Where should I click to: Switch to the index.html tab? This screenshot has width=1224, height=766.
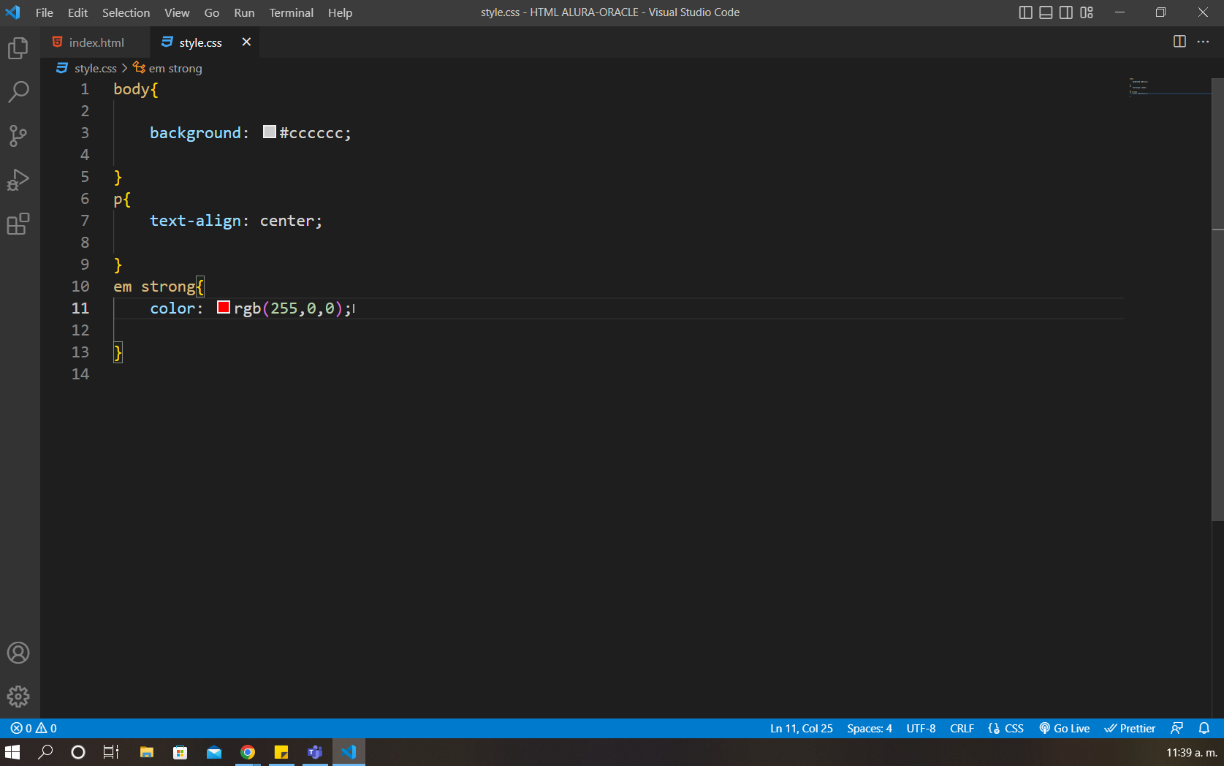pyautogui.click(x=96, y=42)
